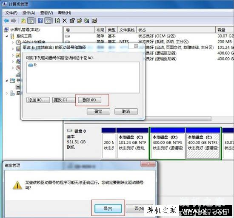Click the 30.07 GB capacity cell
The image size is (234, 218).
pos(225,36)
